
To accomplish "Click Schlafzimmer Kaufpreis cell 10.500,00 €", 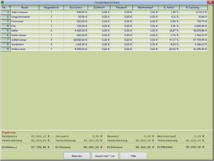I will pyautogui.click(x=76, y=40).
